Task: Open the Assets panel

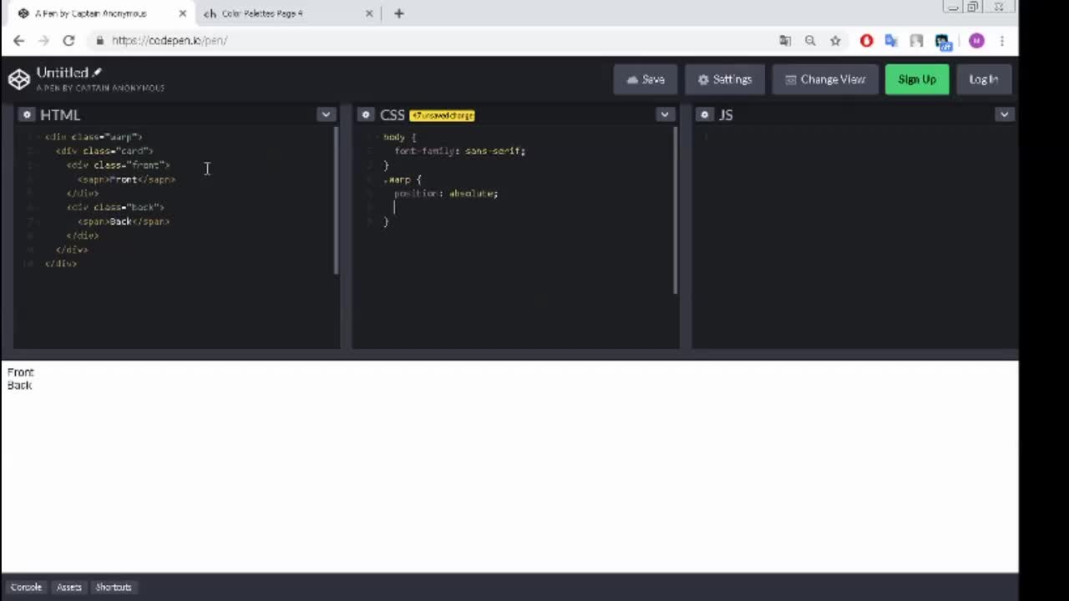Action: coord(68,587)
